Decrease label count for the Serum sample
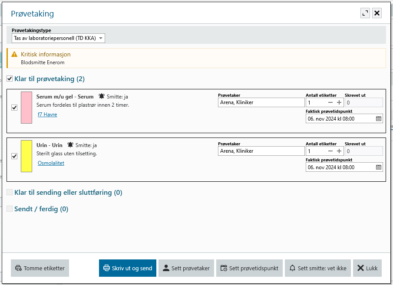The width and height of the screenshot is (393, 285). 330,102
